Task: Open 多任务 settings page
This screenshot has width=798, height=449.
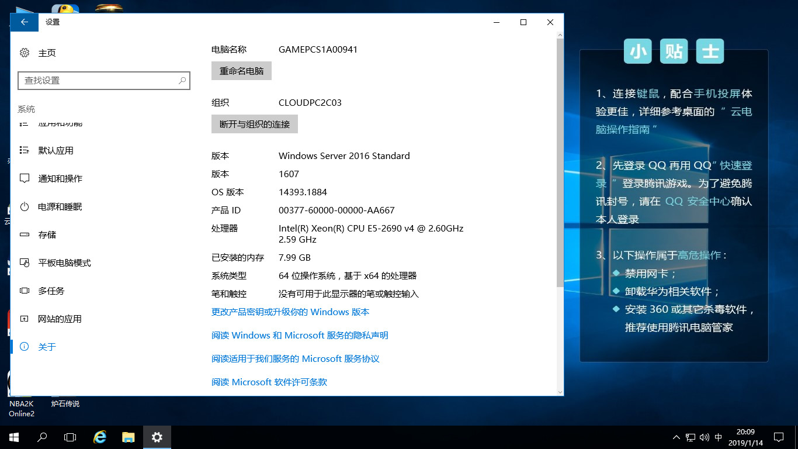Action: [x=51, y=291]
